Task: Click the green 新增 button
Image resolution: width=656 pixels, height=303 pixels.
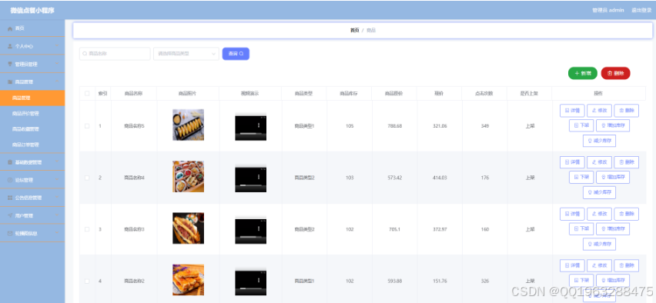Action: pos(583,73)
